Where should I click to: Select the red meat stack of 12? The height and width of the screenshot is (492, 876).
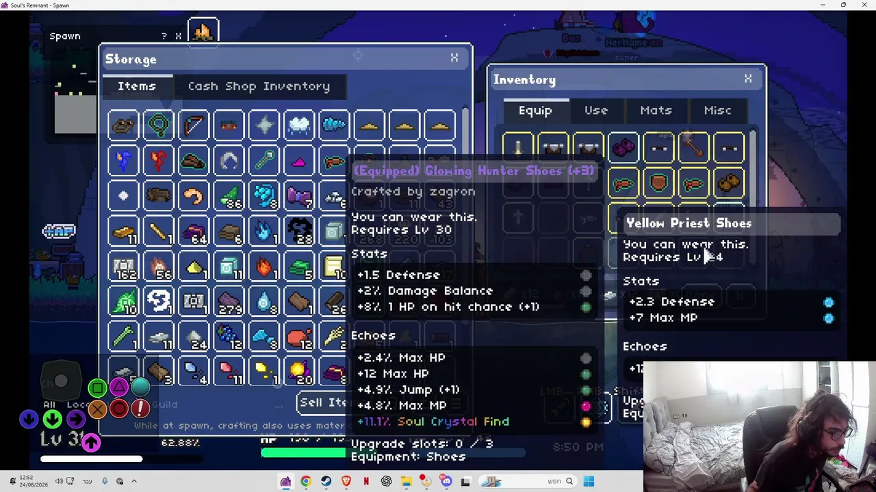click(299, 337)
